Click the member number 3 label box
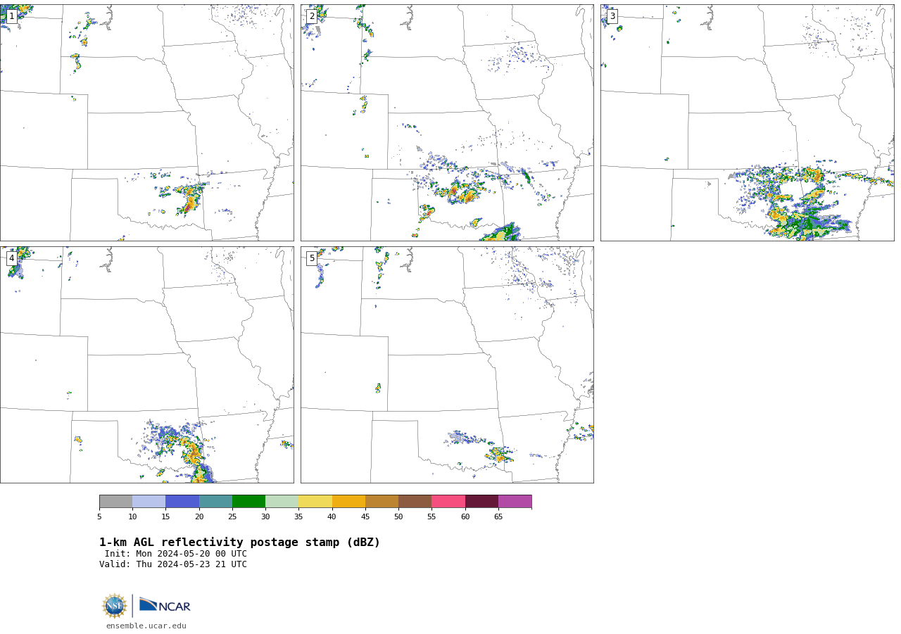This screenshot has width=901, height=634. (x=612, y=16)
